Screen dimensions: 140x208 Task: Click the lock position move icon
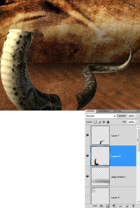(104, 122)
